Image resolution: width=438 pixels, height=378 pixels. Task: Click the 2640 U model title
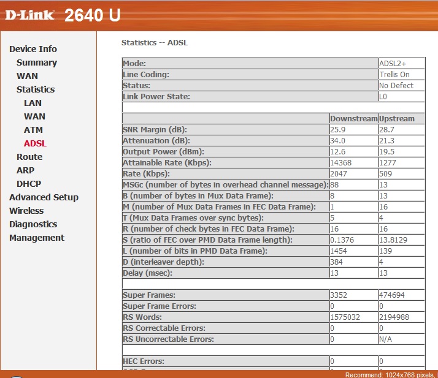click(x=93, y=15)
